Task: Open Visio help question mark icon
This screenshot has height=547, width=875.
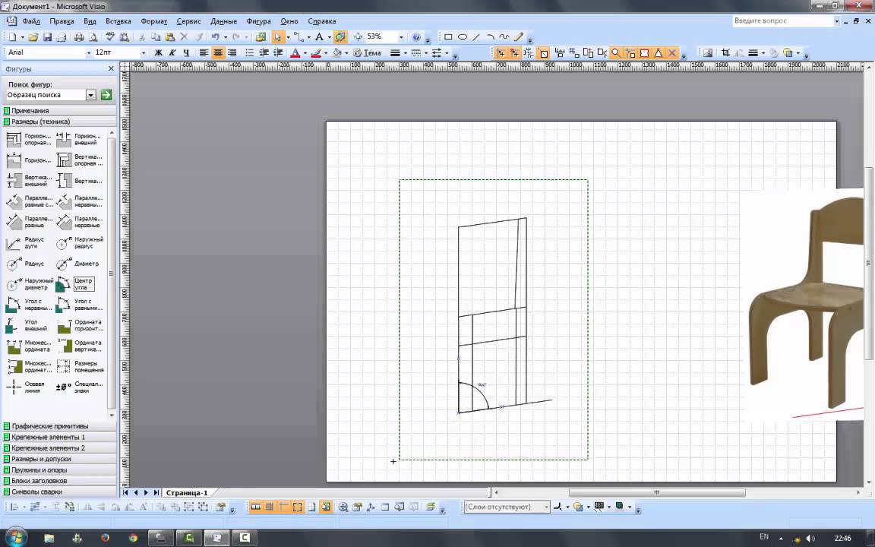Action: click(x=416, y=36)
